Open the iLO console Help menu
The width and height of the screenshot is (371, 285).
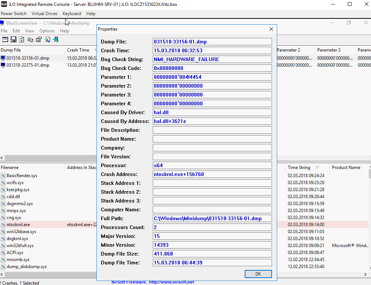(91, 14)
